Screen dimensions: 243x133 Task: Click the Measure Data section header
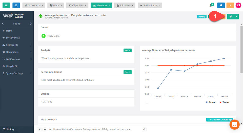[x=49, y=120]
